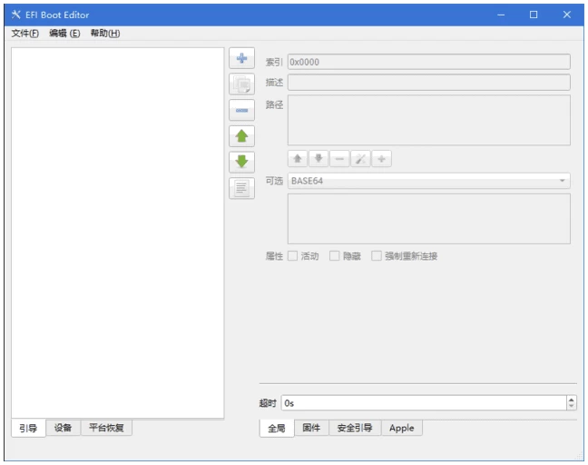Switch to the 安全引导 tab

pos(354,428)
